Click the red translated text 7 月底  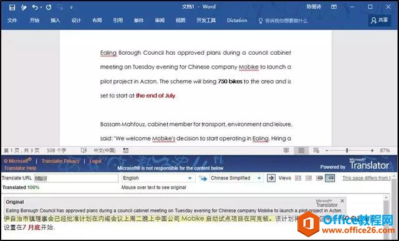click(x=32, y=227)
